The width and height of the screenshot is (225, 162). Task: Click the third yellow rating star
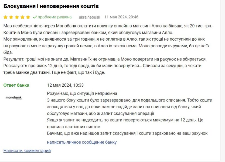coord(17,17)
